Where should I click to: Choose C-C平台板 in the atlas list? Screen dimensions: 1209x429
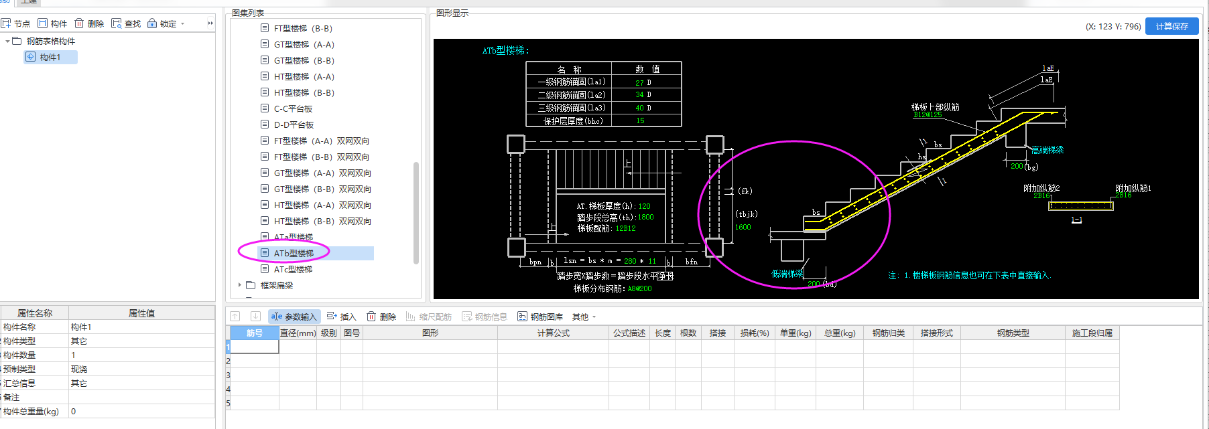tap(293, 108)
